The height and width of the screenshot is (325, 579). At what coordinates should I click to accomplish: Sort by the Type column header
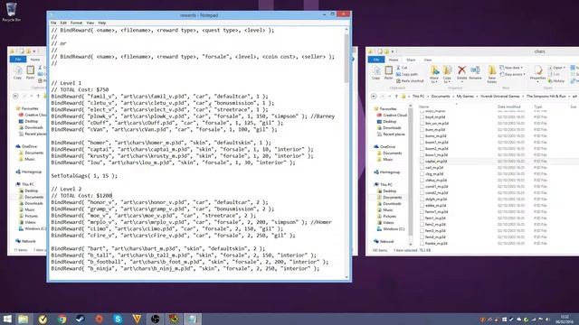tap(537, 107)
